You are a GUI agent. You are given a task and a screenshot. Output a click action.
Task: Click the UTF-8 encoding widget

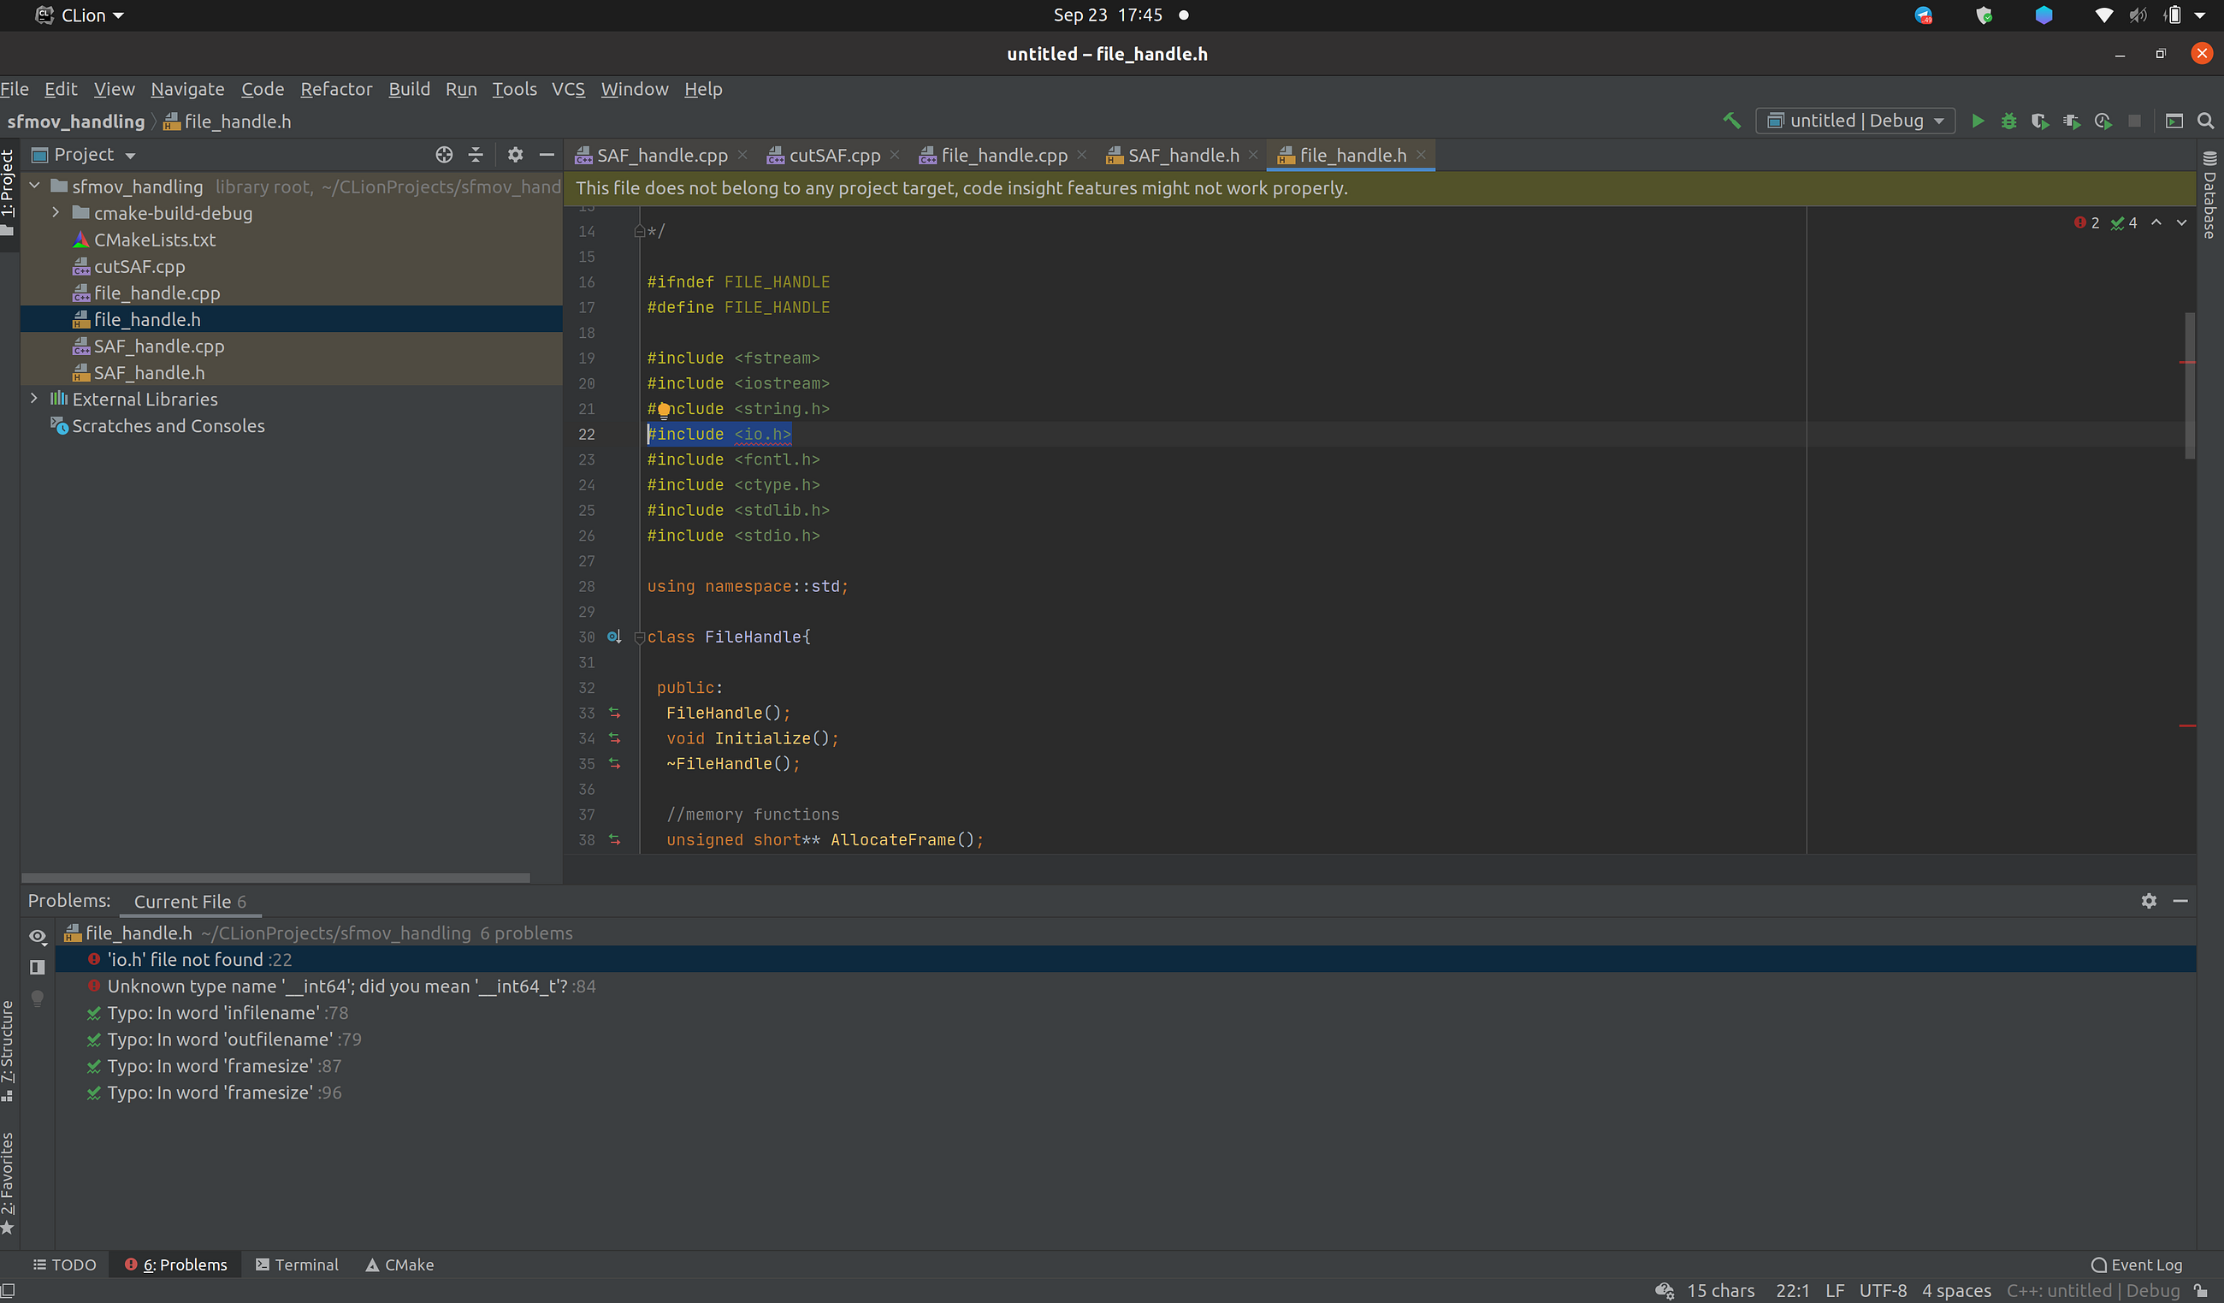[1883, 1291]
